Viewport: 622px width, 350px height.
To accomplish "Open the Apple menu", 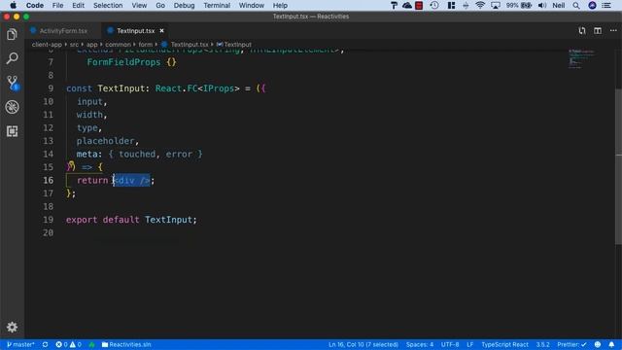I will coord(13,5).
